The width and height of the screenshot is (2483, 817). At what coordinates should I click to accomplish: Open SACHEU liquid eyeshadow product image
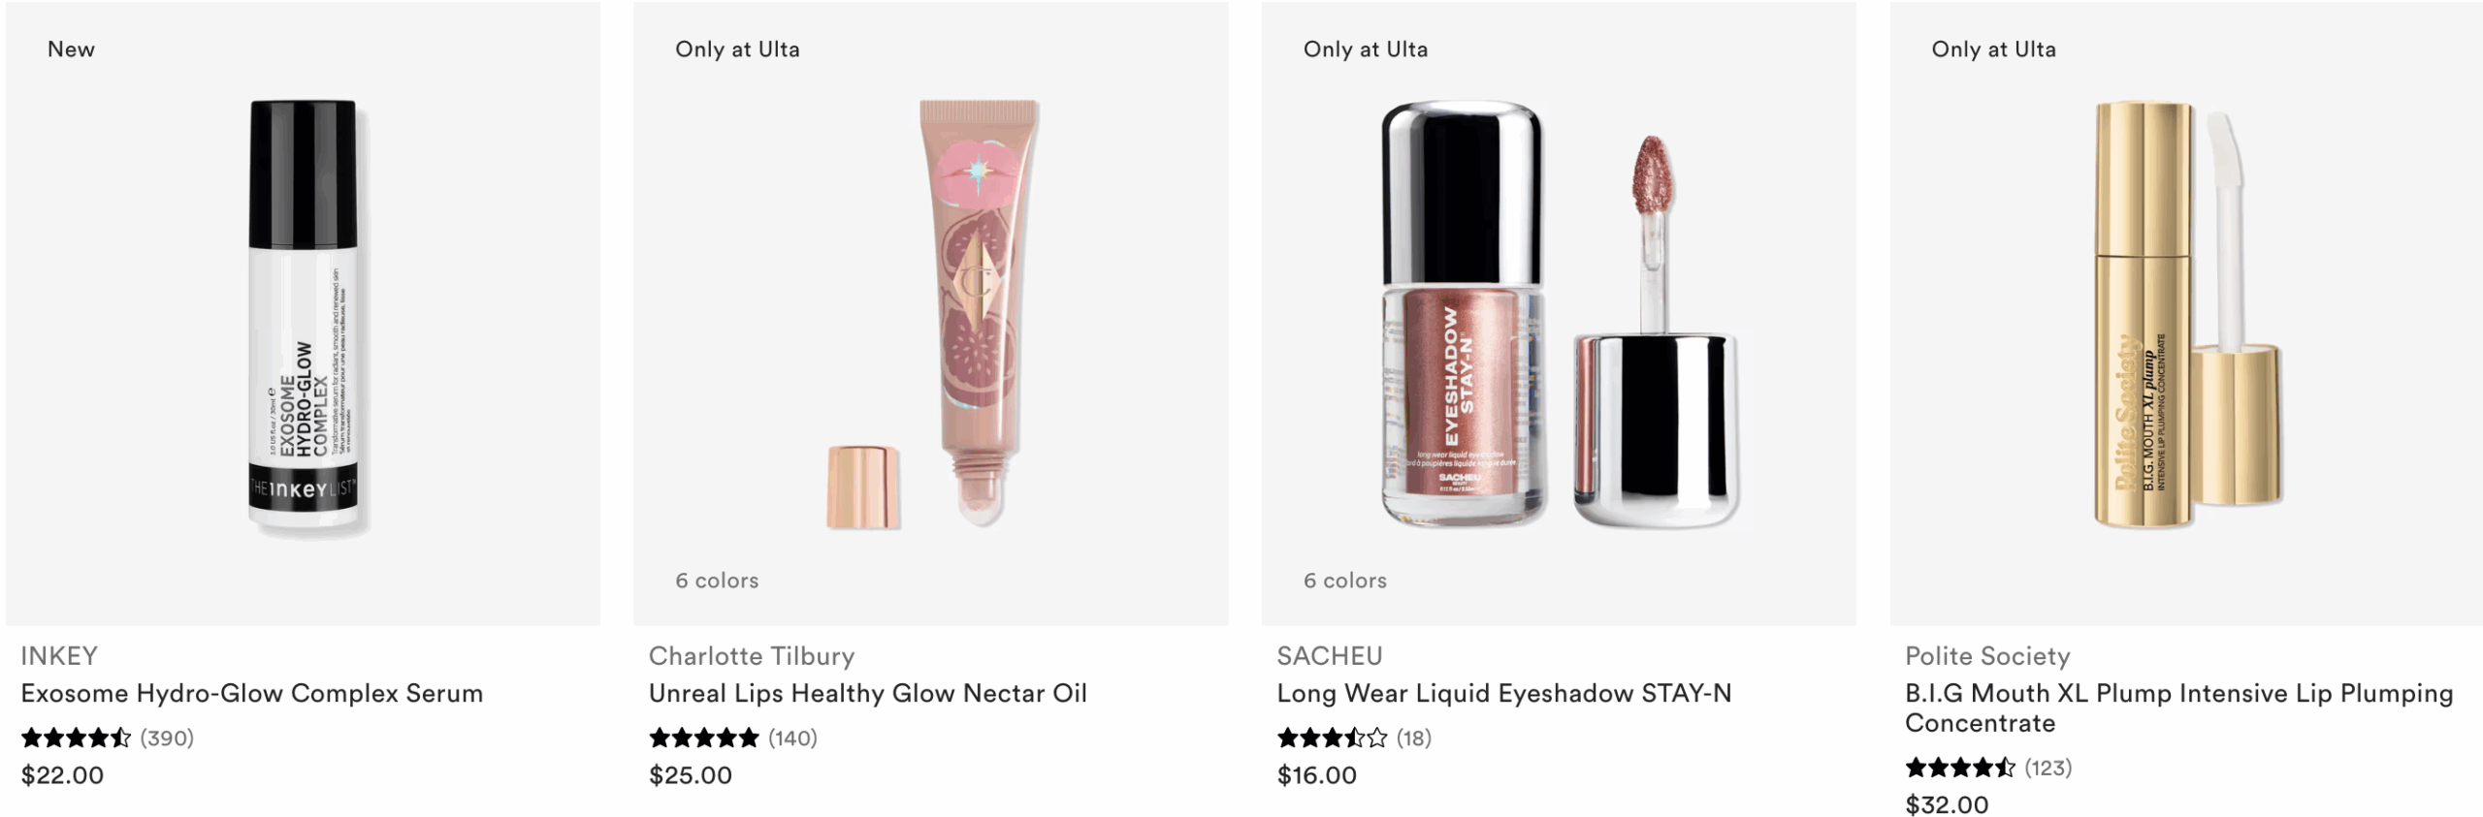click(x=1559, y=313)
